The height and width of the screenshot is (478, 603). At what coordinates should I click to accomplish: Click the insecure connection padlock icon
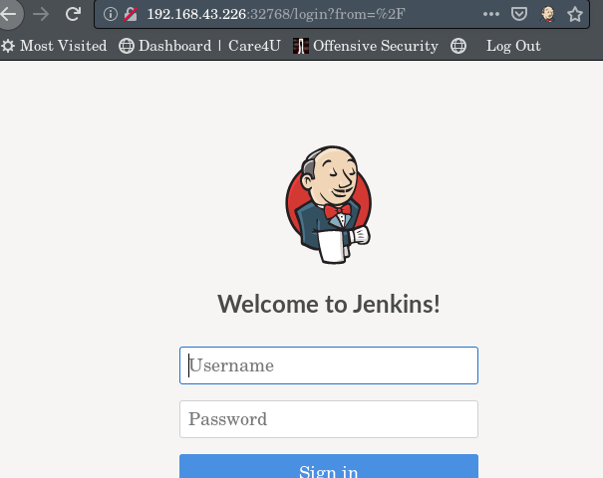click(131, 14)
